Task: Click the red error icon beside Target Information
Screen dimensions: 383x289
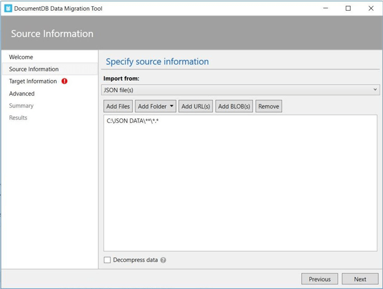Action: pyautogui.click(x=64, y=81)
